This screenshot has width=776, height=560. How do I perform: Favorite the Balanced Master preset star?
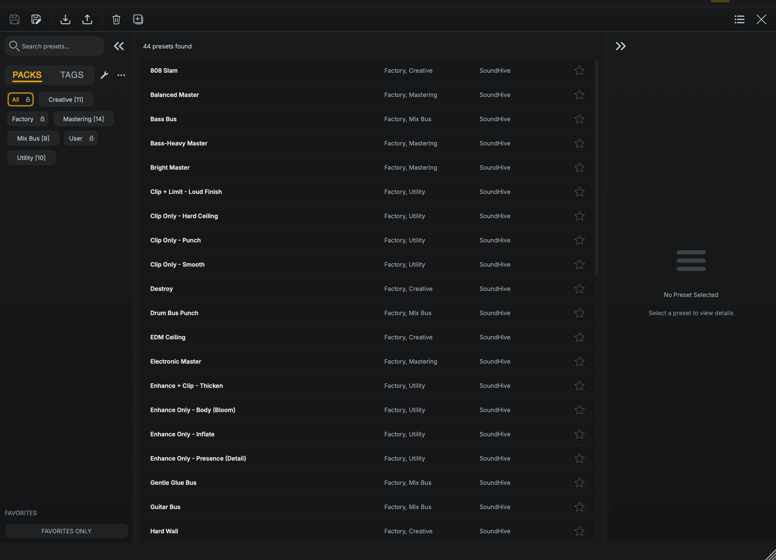click(579, 95)
